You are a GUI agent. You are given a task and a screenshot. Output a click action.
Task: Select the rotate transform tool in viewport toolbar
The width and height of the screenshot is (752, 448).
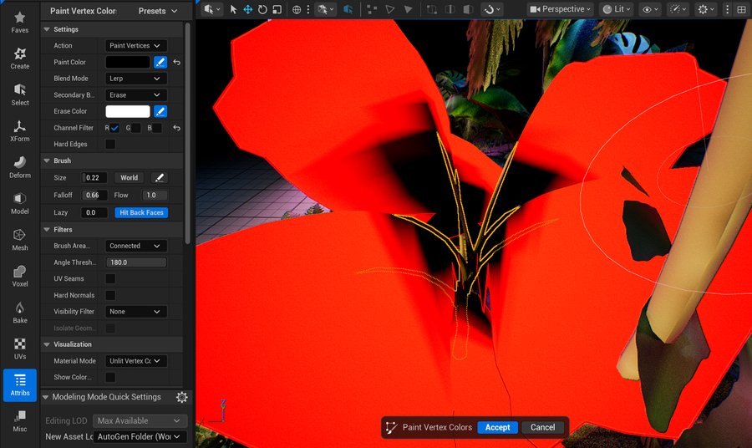[x=262, y=9]
